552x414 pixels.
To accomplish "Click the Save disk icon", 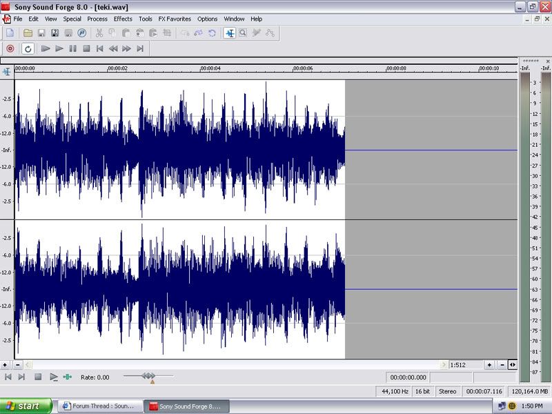I will (x=41, y=32).
